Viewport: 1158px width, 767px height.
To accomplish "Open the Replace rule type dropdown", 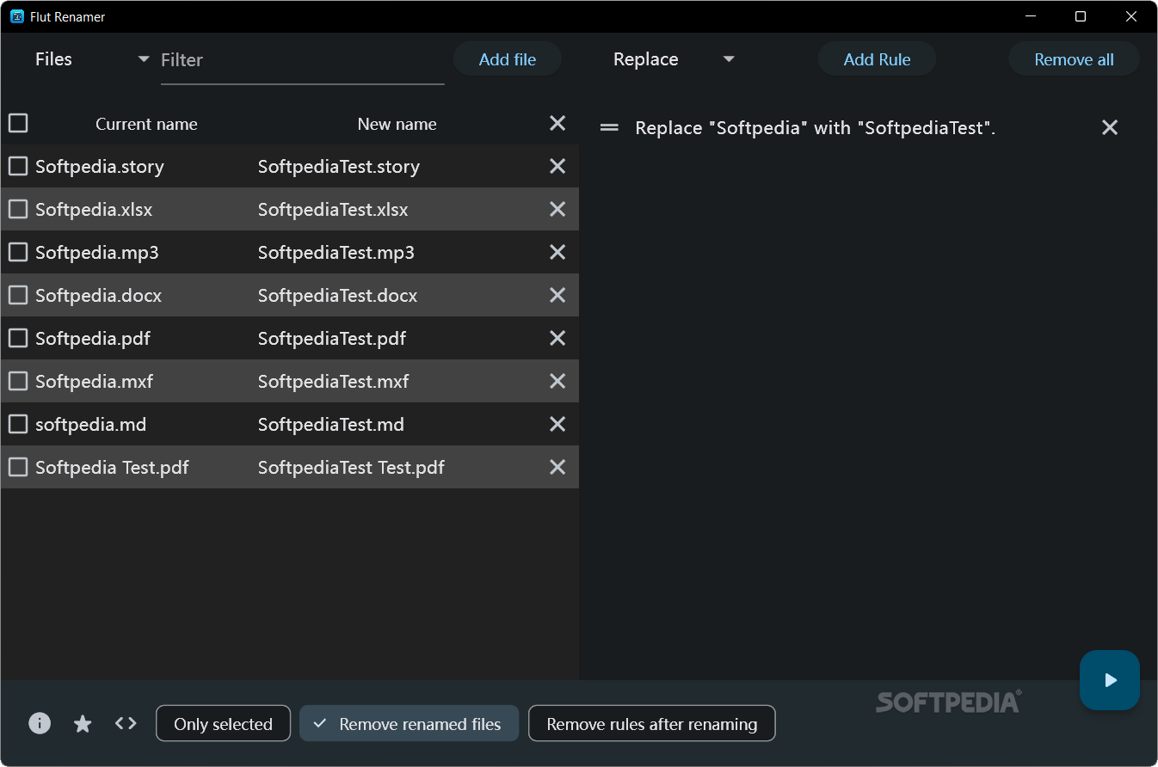I will pyautogui.click(x=674, y=59).
